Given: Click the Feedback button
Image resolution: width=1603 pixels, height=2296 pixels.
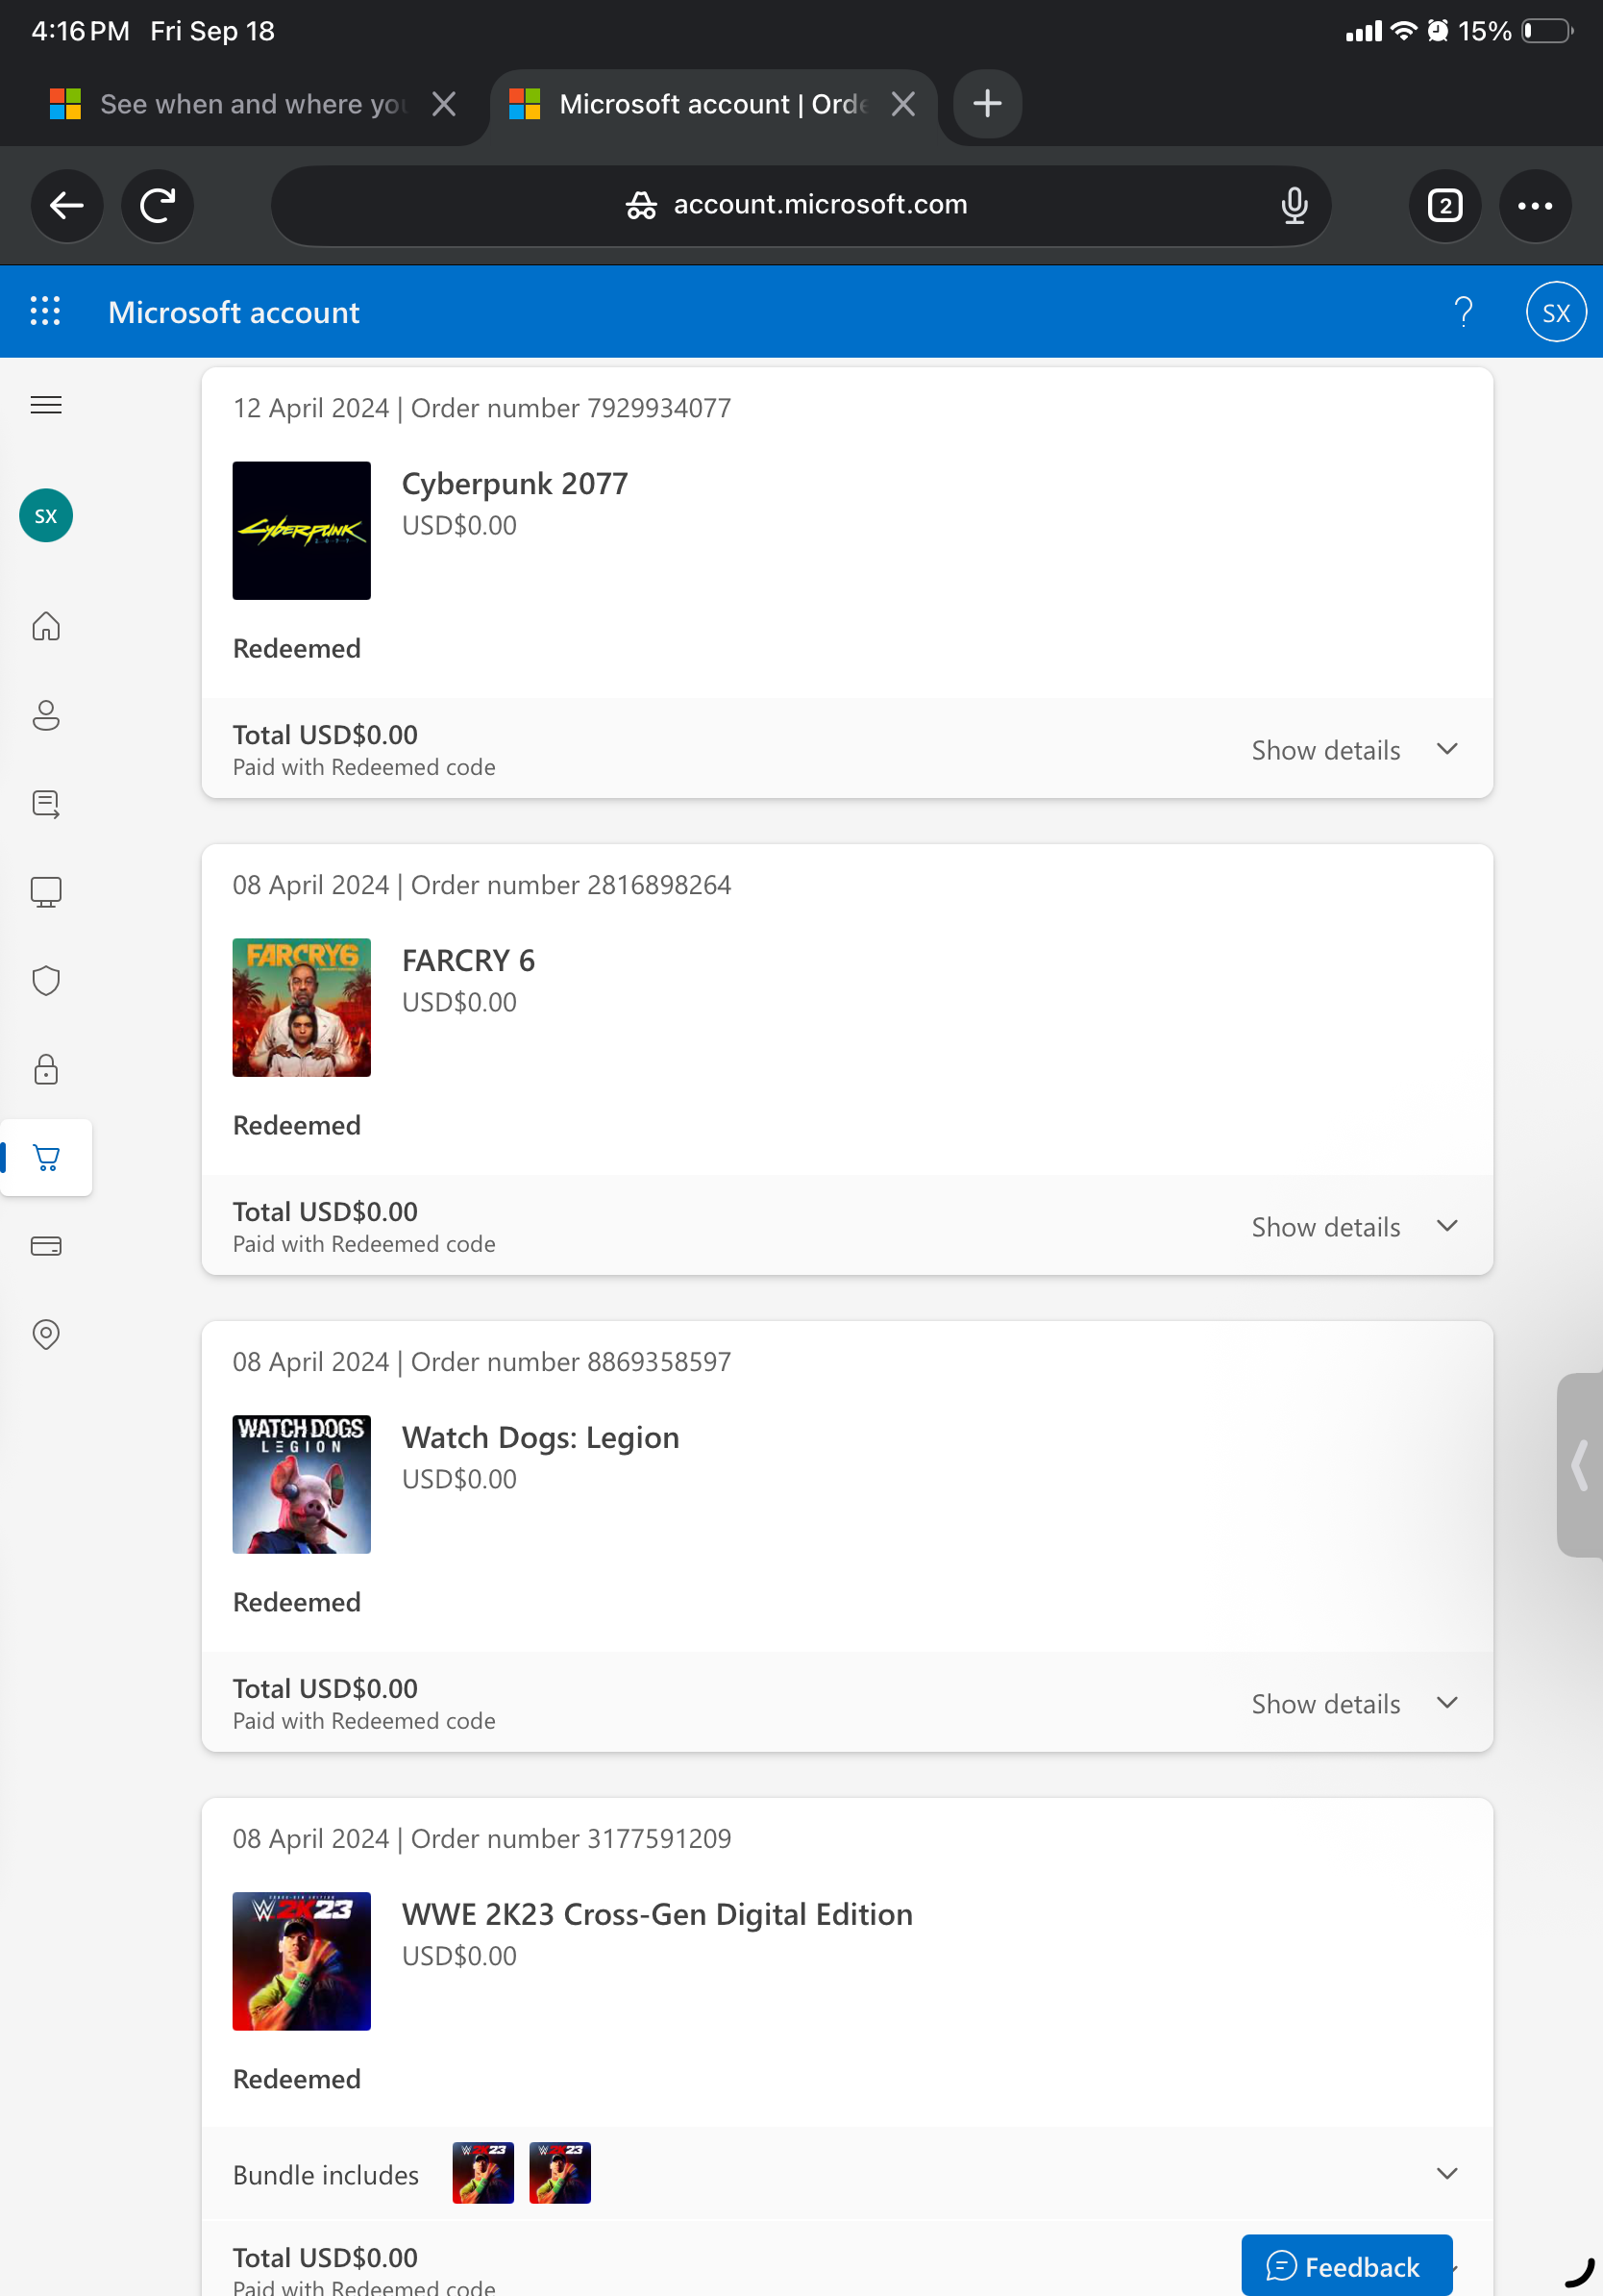Looking at the screenshot, I should 1346,2265.
